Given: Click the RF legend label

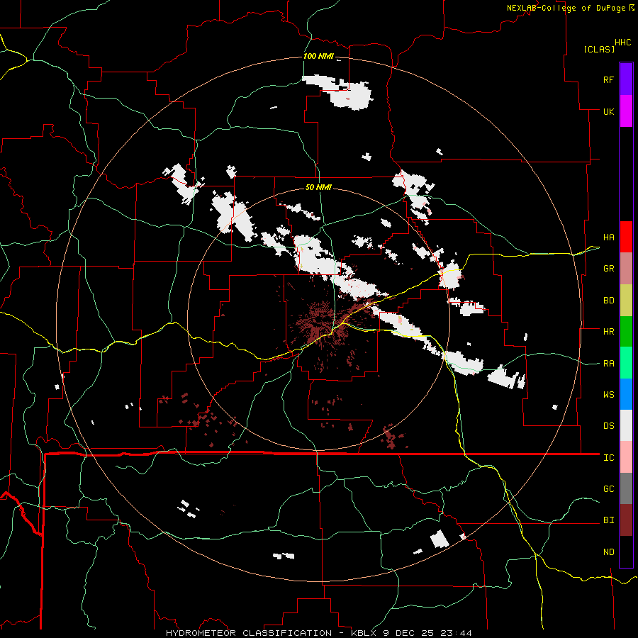Looking at the screenshot, I should [608, 79].
